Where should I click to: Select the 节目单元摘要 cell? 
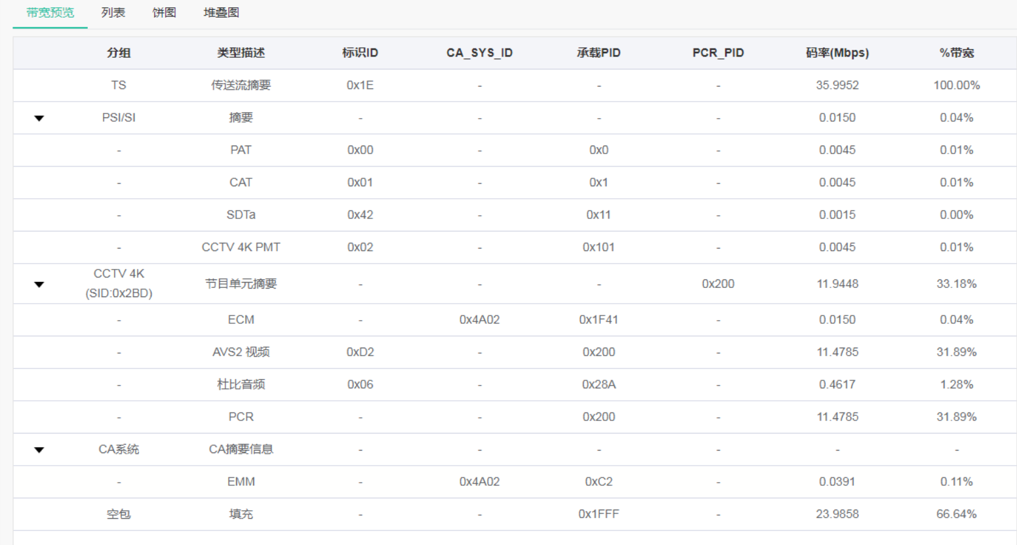[241, 284]
